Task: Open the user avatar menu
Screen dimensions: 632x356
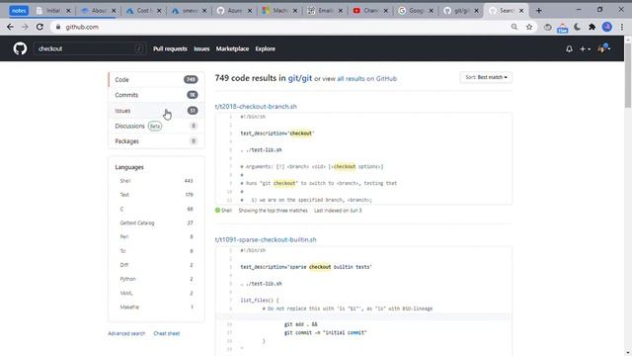Action: [x=603, y=48]
